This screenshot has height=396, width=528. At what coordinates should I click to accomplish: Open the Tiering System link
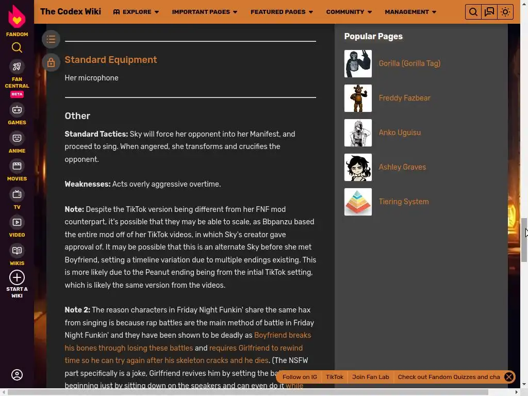coord(404,202)
